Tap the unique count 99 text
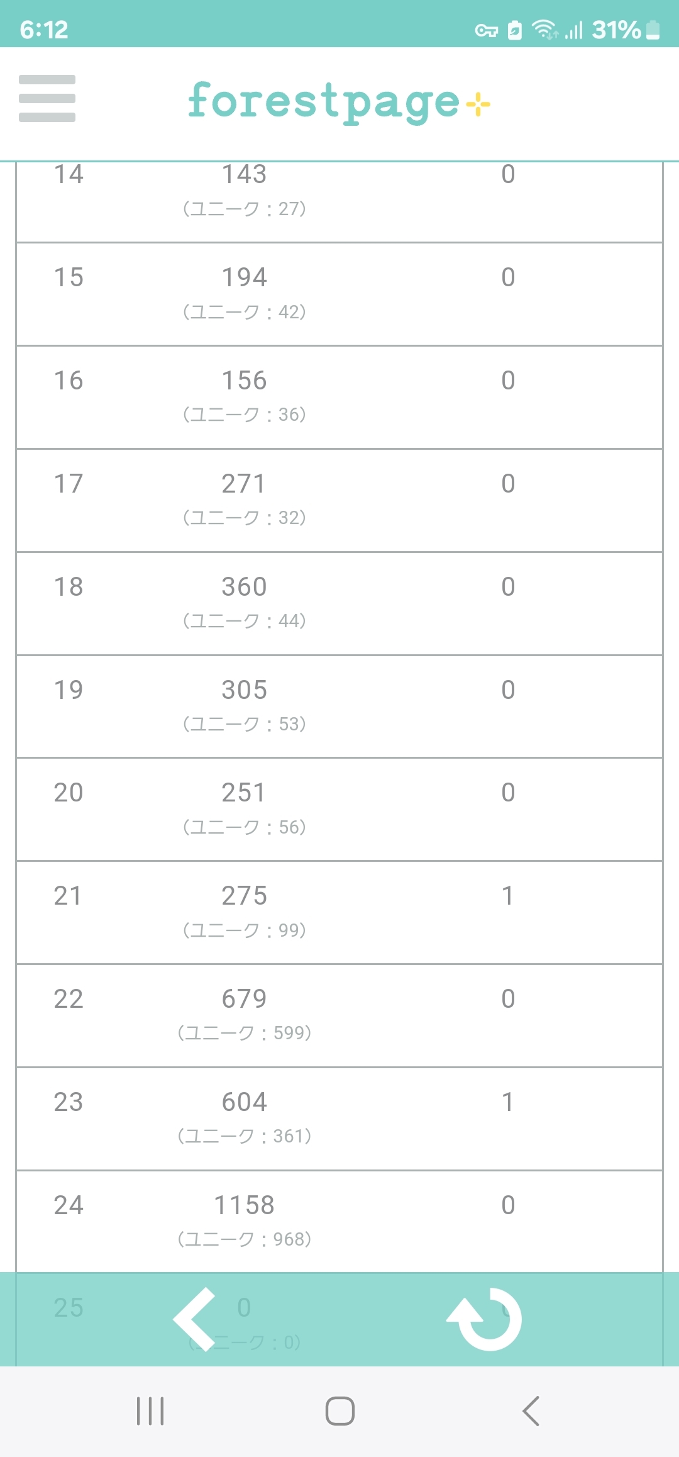 245,930
